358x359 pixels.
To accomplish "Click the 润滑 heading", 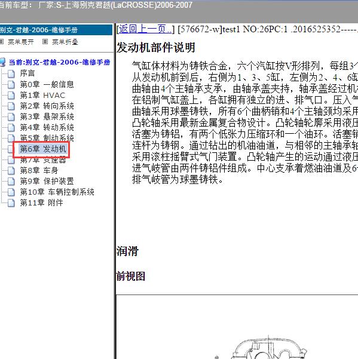I will point(127,251).
